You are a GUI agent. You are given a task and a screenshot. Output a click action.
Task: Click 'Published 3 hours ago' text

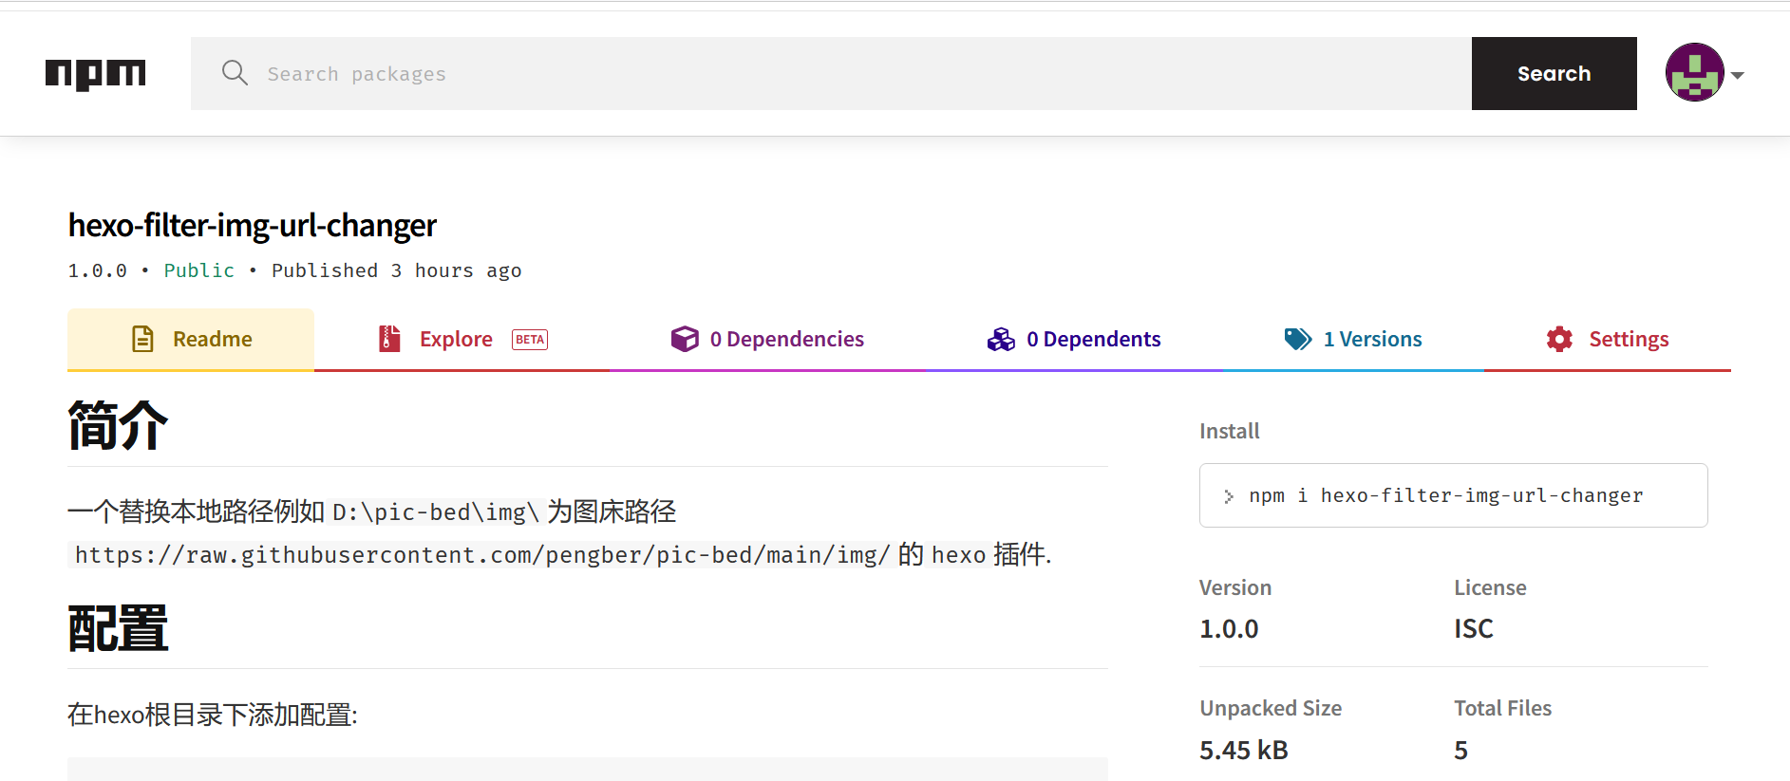coord(396,270)
